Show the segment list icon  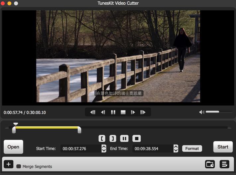pyautogui.click(x=224, y=164)
